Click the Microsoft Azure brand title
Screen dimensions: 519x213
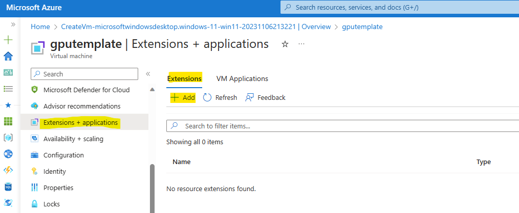point(34,7)
